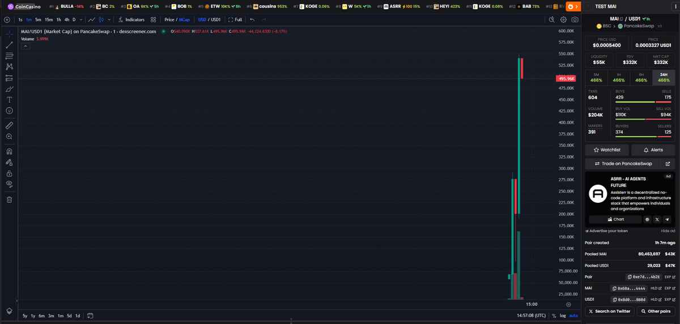This screenshot has width=680, height=324.
Task: Open the Indicators dialog
Action: 131,19
